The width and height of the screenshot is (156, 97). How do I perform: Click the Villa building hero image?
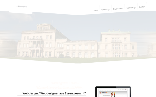pyautogui.click(x=78, y=37)
